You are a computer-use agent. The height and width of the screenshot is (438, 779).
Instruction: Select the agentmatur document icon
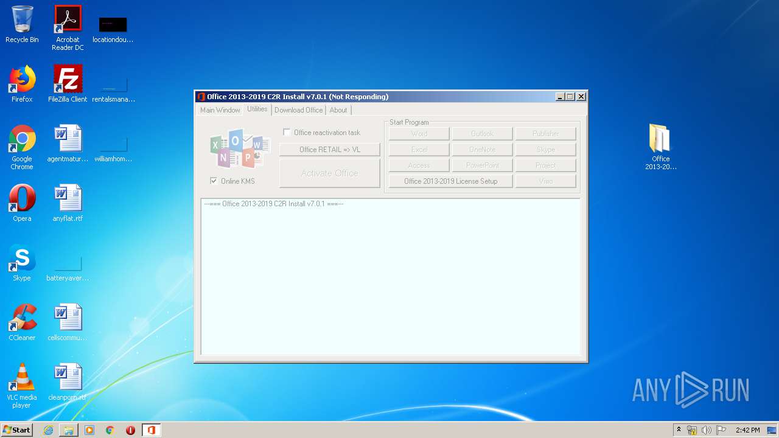(x=68, y=144)
